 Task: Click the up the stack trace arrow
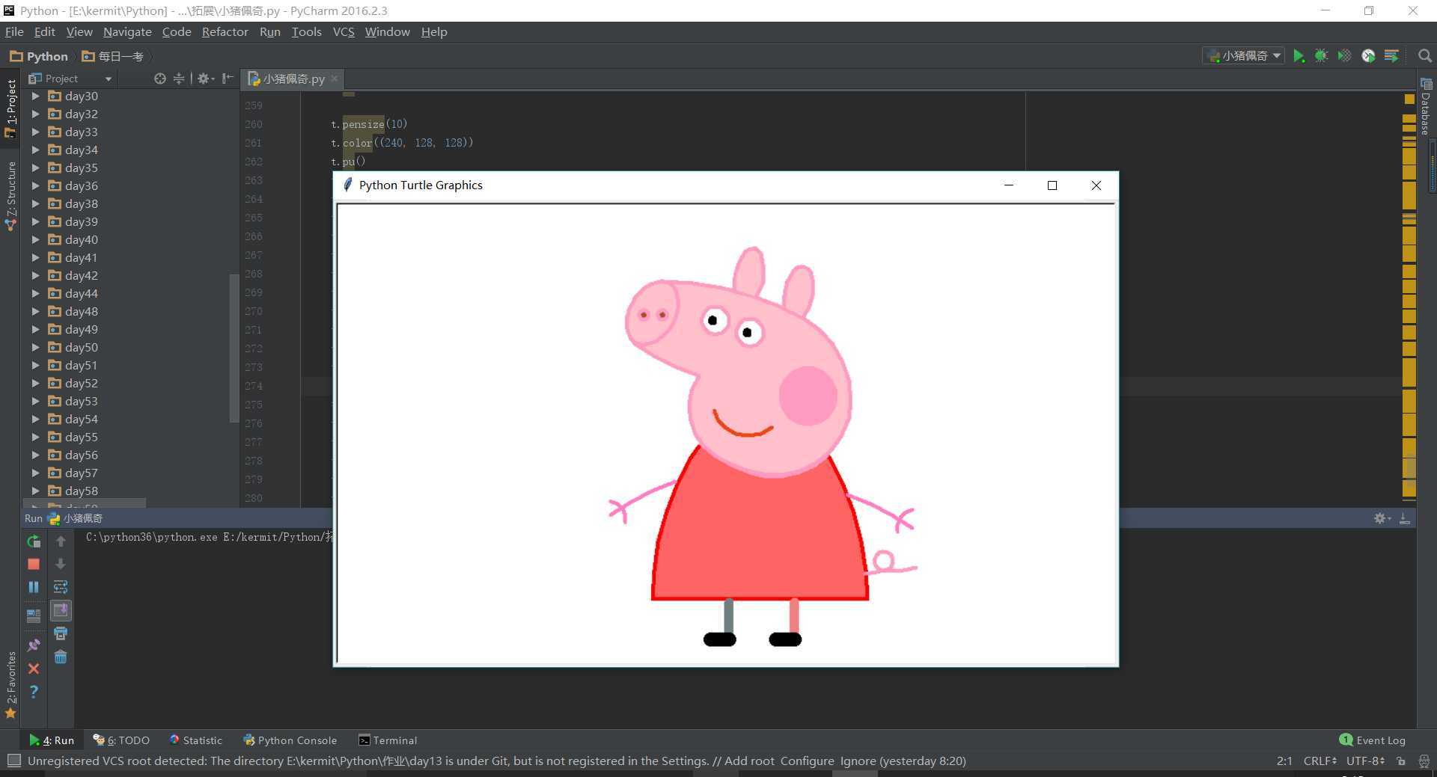61,541
